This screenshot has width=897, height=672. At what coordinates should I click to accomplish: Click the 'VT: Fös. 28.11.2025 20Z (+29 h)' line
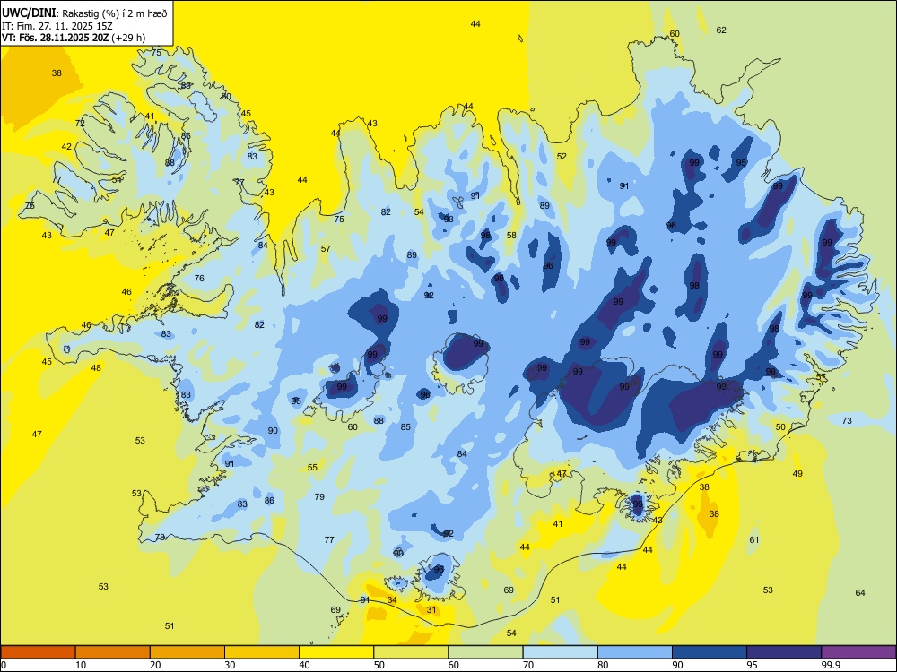pyautogui.click(x=74, y=38)
